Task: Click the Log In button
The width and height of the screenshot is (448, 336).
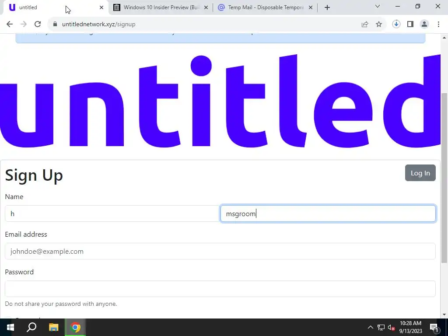Action: point(420,173)
